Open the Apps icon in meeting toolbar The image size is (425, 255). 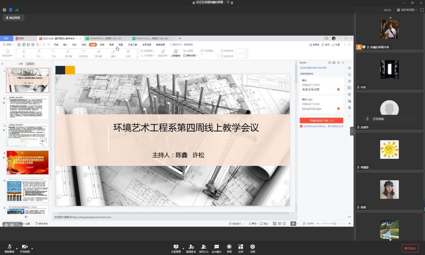pos(241,247)
